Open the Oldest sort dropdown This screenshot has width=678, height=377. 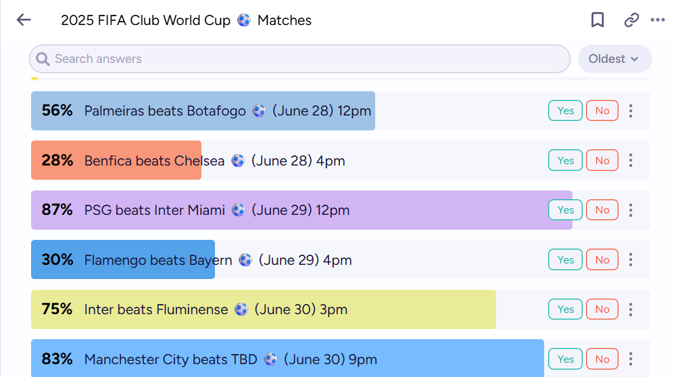614,59
